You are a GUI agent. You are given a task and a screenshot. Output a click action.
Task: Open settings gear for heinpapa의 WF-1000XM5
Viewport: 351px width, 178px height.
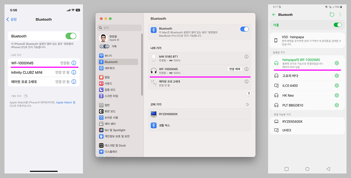tap(337, 63)
